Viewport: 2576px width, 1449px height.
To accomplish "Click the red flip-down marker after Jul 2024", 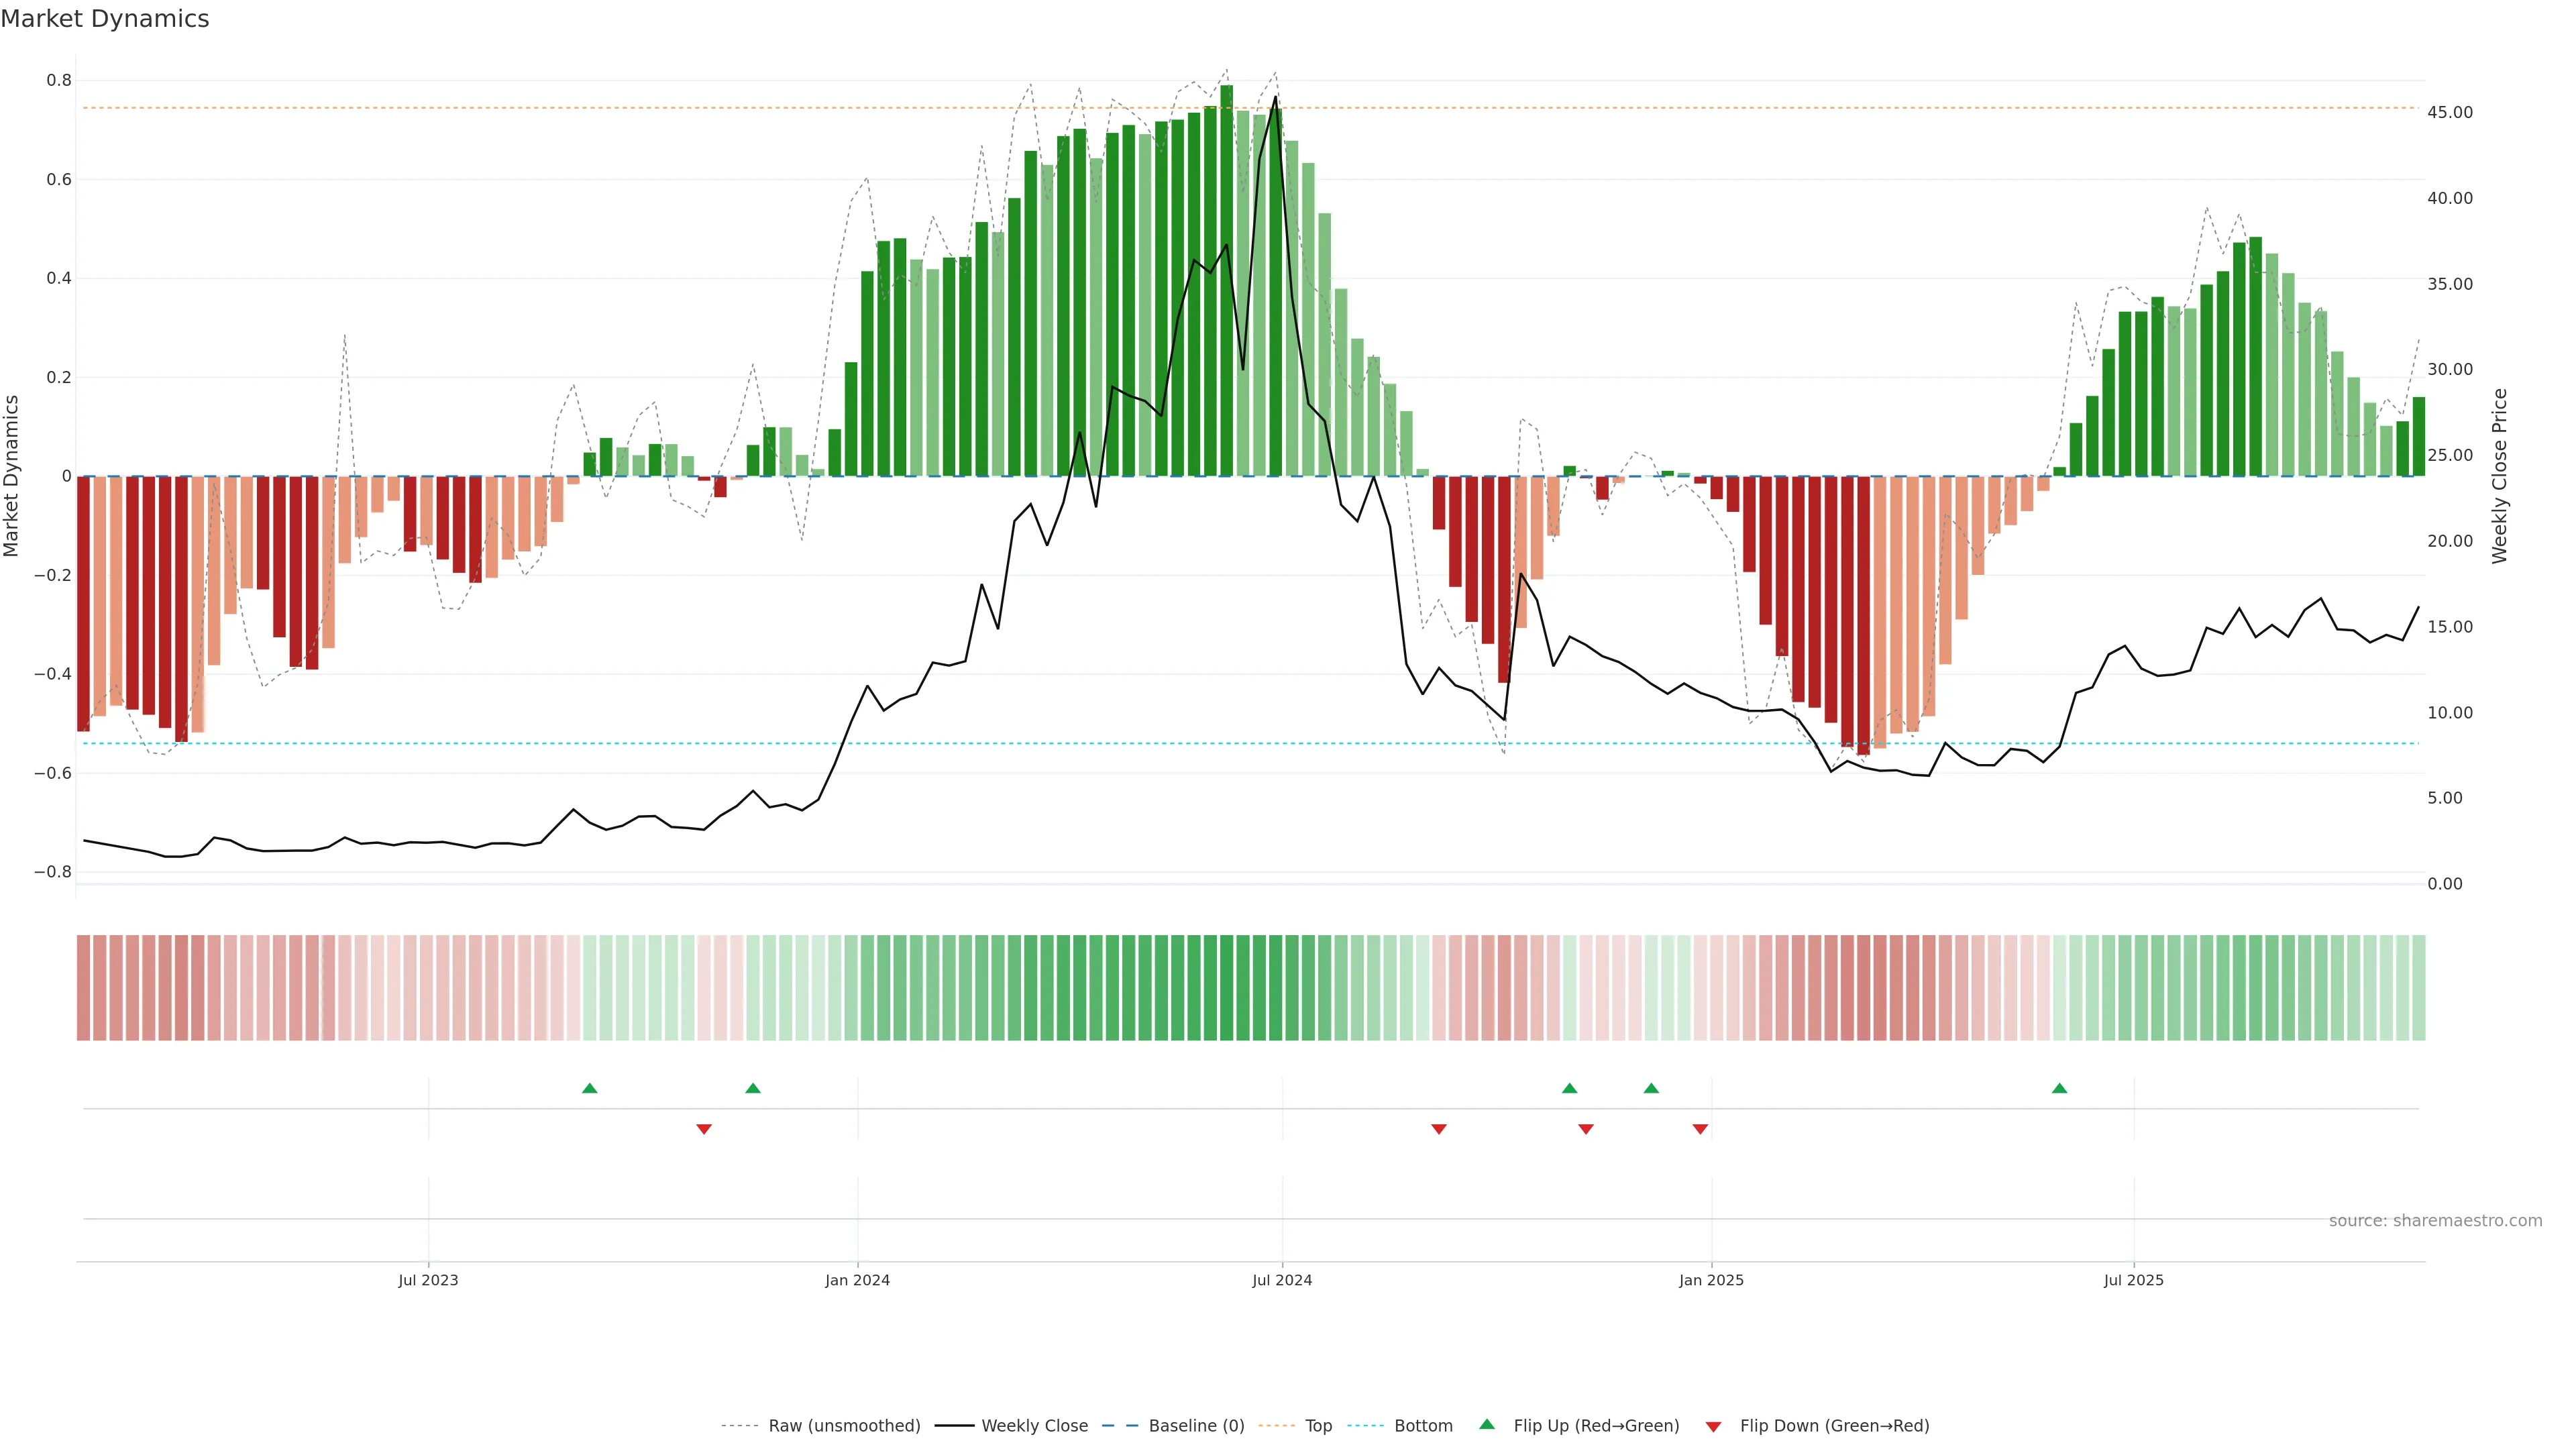I will 1439,1129.
